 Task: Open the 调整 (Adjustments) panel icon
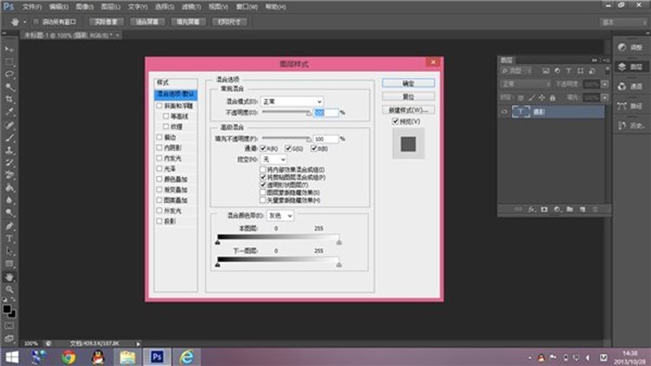627,46
